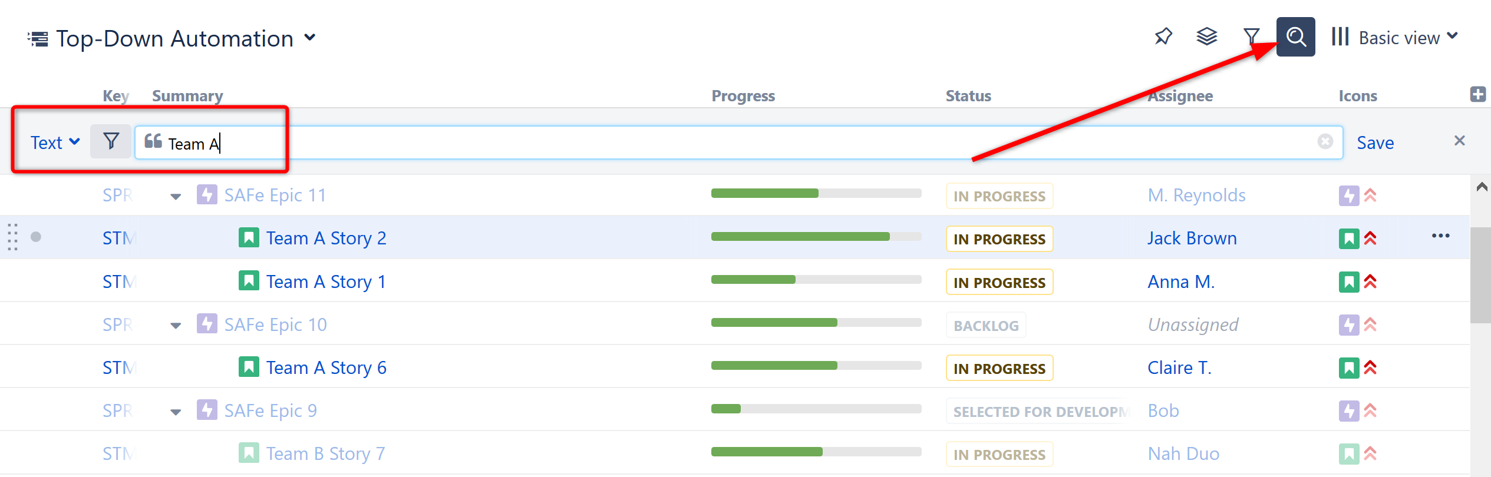Click the row marker dot on Team A Story 2
Viewport: 1491px width, 477px height.
pos(36,237)
